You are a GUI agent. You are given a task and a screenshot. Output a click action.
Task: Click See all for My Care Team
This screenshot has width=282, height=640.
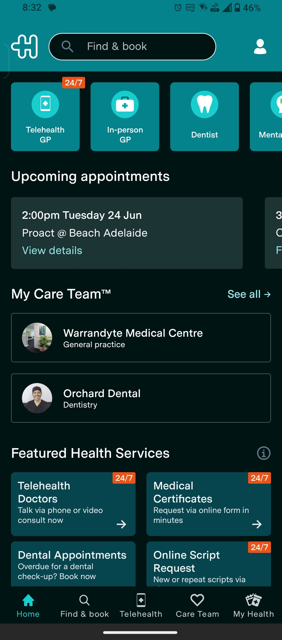[x=249, y=294]
